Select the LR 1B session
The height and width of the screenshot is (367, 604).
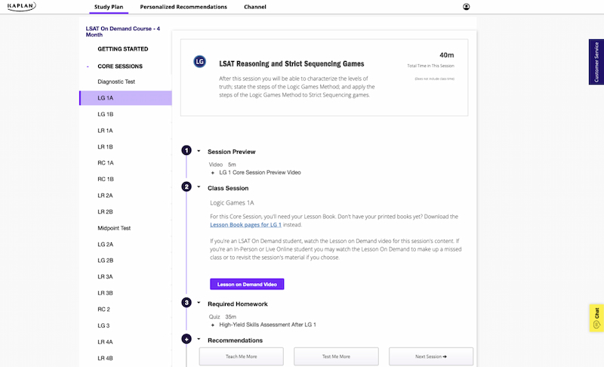pos(105,146)
